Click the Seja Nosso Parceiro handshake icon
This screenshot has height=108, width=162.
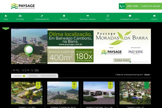(x=87, y=16)
